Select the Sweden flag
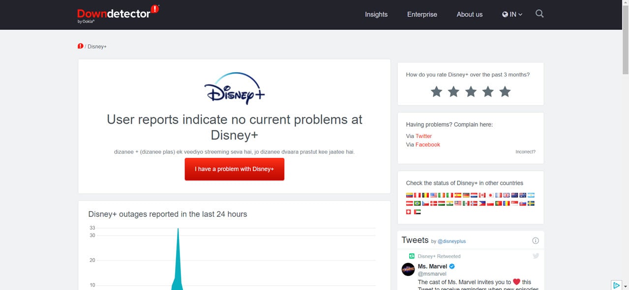The height and width of the screenshot is (290, 629). click(x=531, y=204)
